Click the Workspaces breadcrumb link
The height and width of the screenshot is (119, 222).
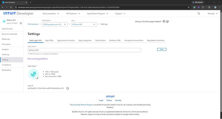33,24
